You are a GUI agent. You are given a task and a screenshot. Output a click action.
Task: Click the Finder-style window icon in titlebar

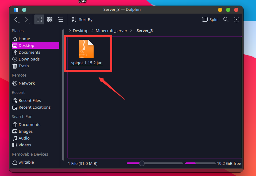16,10
